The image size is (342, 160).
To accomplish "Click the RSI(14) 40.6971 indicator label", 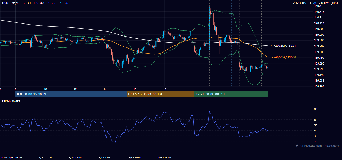I will (12, 101).
